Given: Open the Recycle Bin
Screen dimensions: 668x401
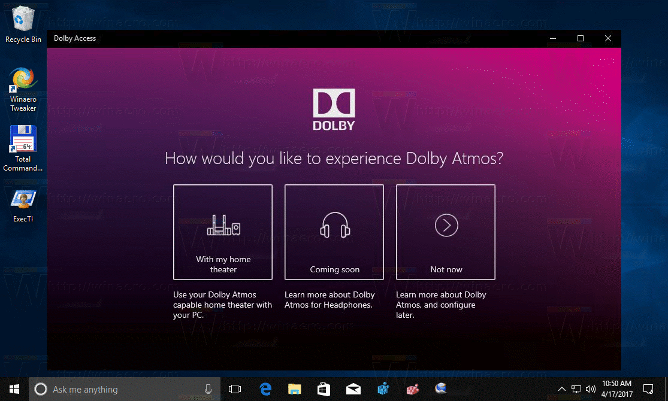Looking at the screenshot, I should 23,18.
